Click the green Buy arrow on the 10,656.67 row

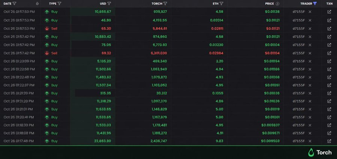[x=47, y=12]
